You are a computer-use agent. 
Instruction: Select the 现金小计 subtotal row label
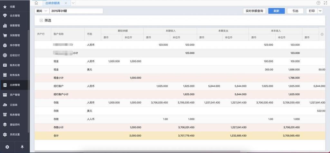pyautogui.click(x=59, y=78)
